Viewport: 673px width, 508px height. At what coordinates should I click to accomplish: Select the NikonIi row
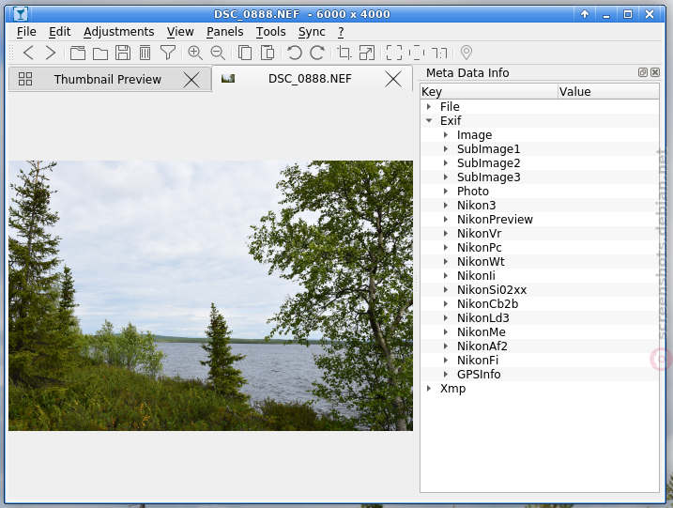click(x=540, y=276)
